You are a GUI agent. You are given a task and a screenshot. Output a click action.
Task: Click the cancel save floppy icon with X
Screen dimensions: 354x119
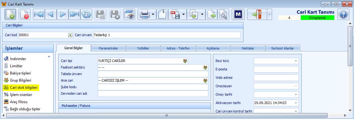click(x=115, y=14)
